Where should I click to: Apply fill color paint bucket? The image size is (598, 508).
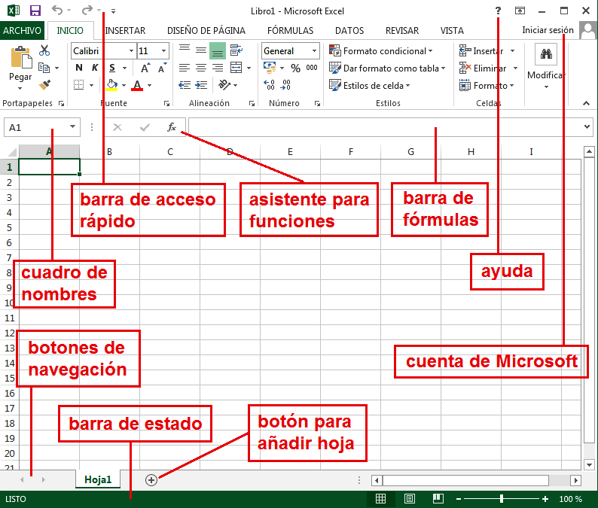pos(111,85)
